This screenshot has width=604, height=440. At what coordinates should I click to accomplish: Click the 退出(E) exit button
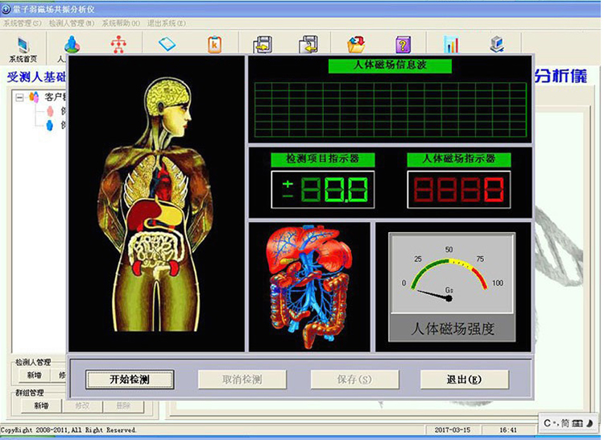pos(464,380)
